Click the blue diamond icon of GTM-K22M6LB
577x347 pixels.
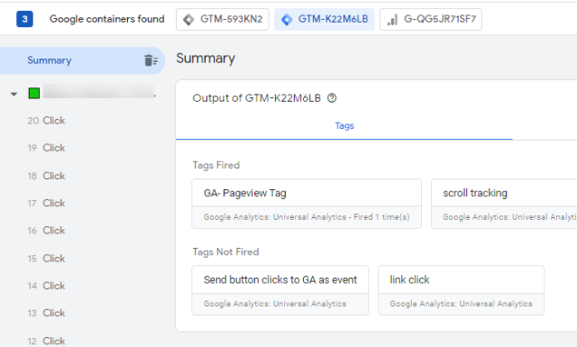[x=287, y=20]
